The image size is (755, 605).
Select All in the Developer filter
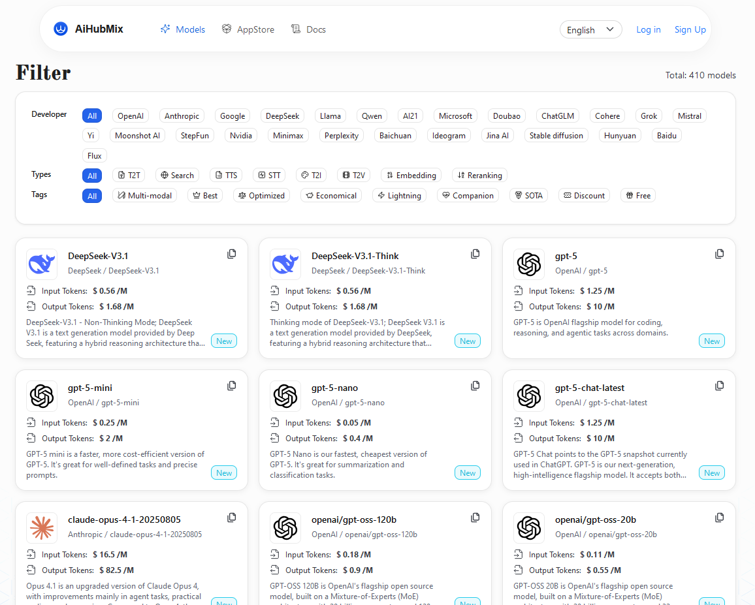tap(92, 116)
